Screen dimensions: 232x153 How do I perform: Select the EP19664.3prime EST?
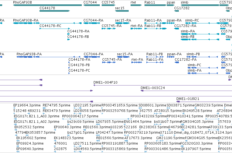point(14,108)
